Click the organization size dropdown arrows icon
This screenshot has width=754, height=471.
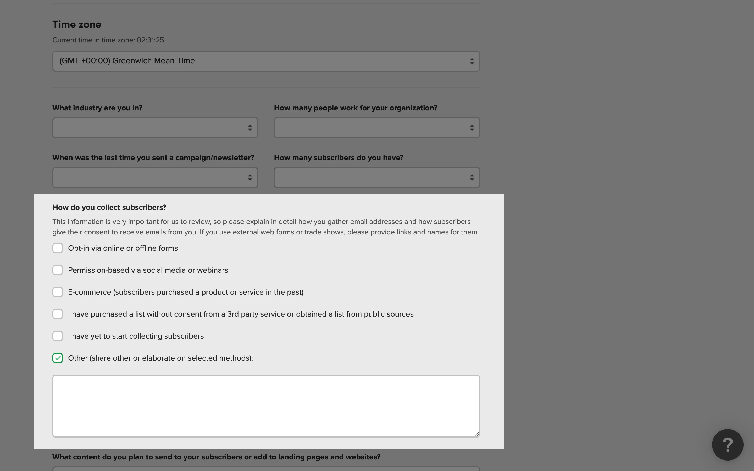(472, 128)
